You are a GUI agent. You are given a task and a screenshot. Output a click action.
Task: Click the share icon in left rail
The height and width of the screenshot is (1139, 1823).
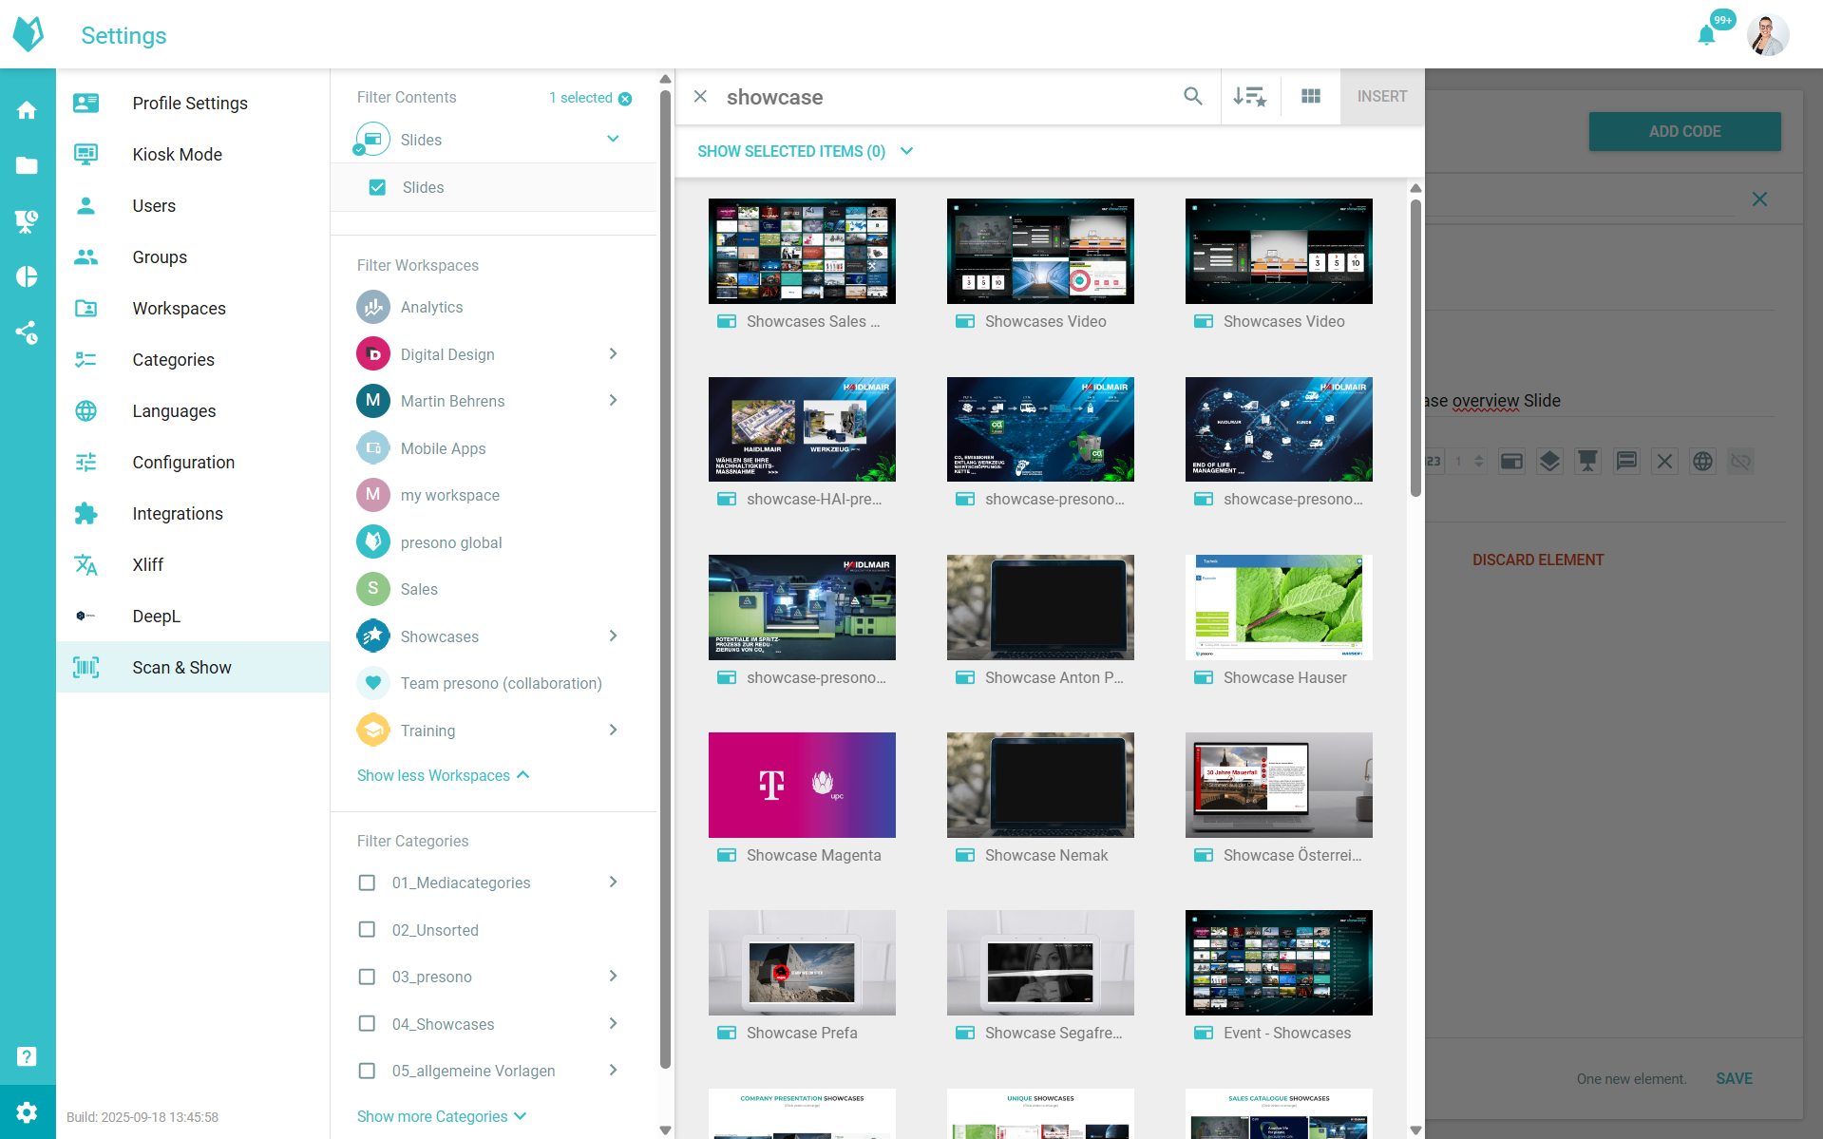(27, 332)
